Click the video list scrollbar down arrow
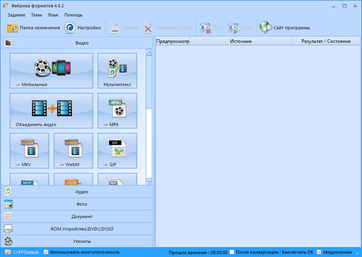The height and width of the screenshot is (257, 362). coord(149,181)
